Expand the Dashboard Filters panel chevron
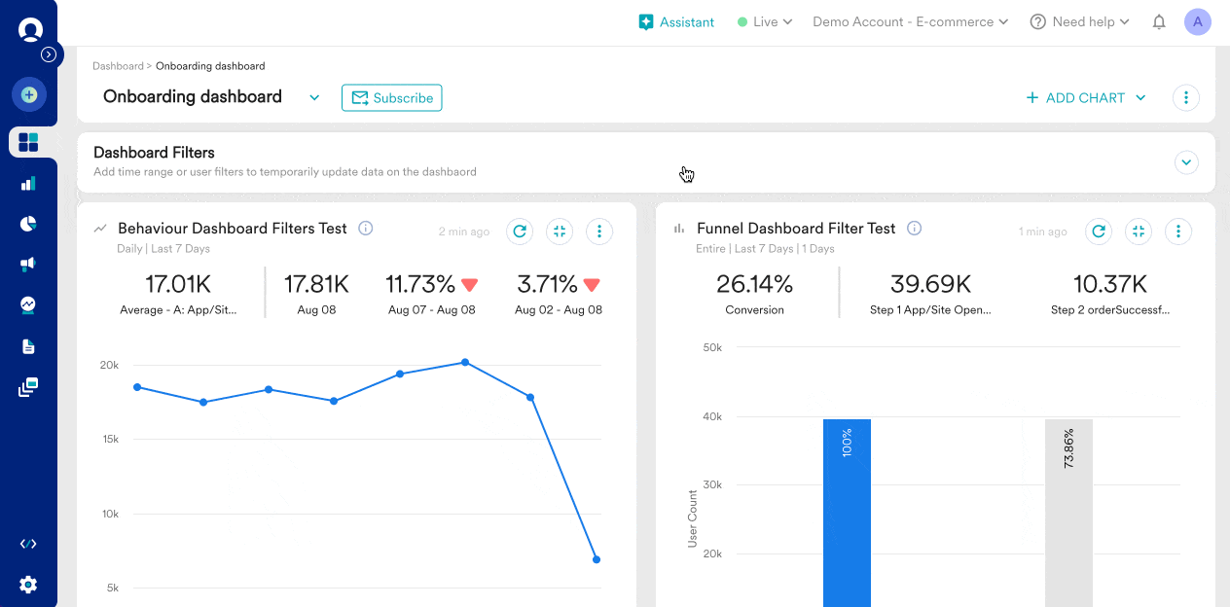Viewport: 1230px width, 607px height. point(1186,162)
